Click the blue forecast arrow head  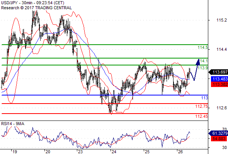coord(198,62)
